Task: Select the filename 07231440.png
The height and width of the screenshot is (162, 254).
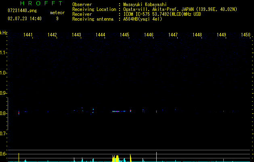Action: (x=22, y=11)
